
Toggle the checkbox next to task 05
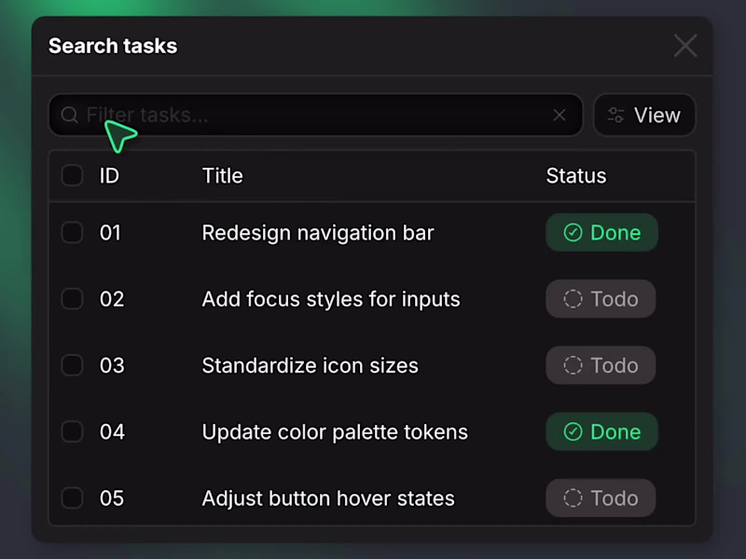[x=72, y=498]
